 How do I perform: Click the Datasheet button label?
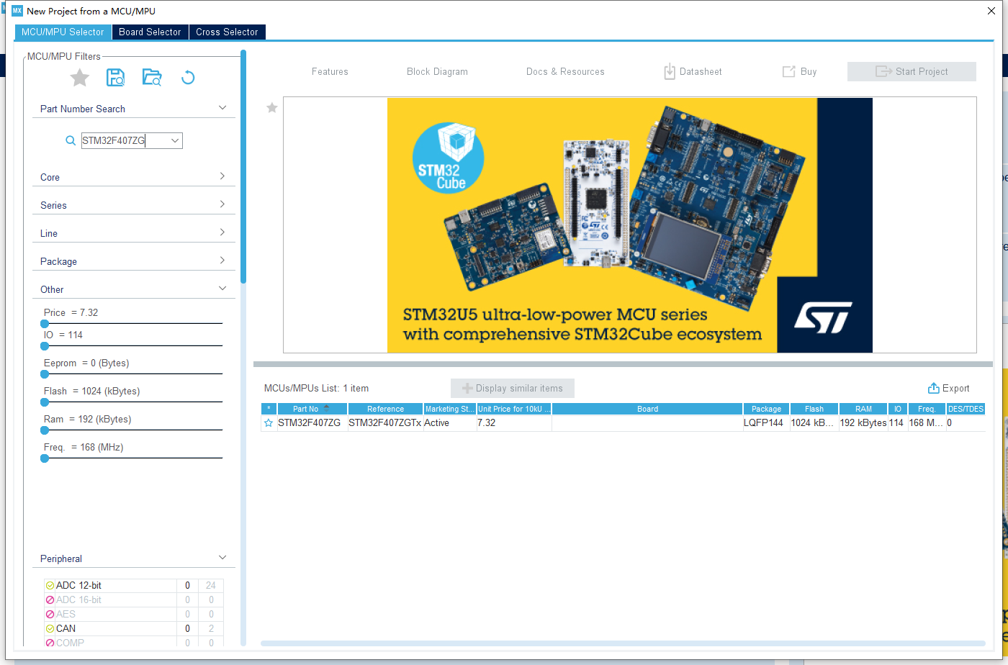[701, 71]
